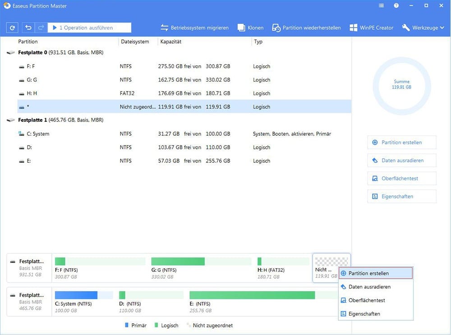Image resolution: width=451 pixels, height=335 pixels.
Task: Click the H: H (FAT32) block in disk map
Action: click(283, 268)
